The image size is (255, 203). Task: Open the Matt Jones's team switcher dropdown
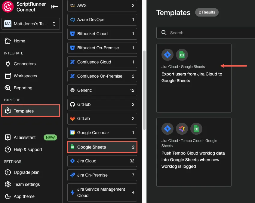[31, 24]
